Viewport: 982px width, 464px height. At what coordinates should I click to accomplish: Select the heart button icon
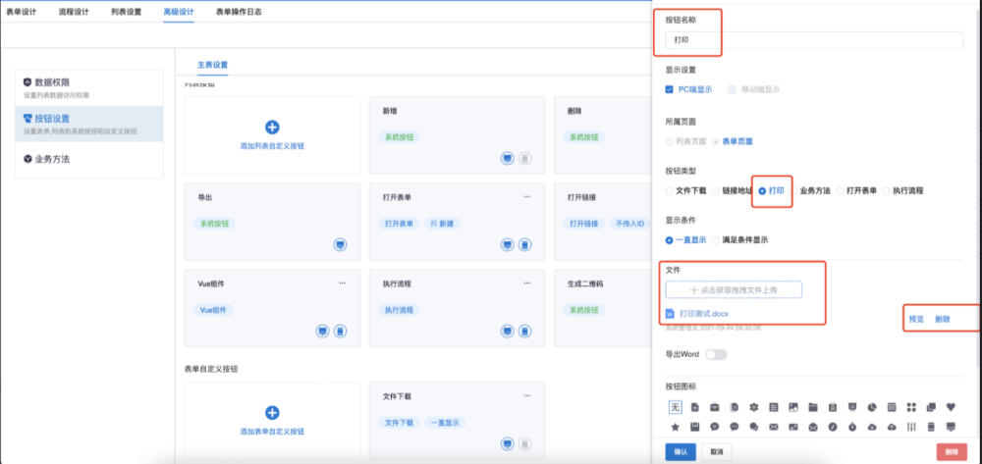click(950, 407)
